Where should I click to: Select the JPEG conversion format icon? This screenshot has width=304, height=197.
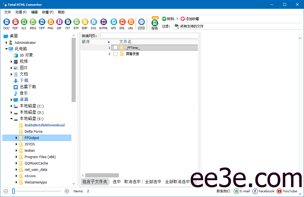click(x=33, y=22)
